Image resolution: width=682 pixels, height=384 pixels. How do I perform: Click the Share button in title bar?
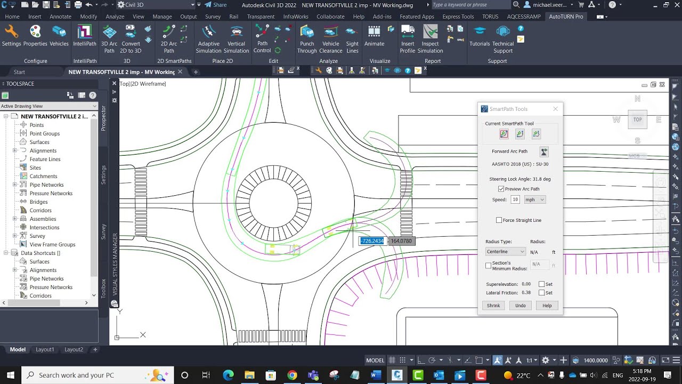tap(215, 5)
